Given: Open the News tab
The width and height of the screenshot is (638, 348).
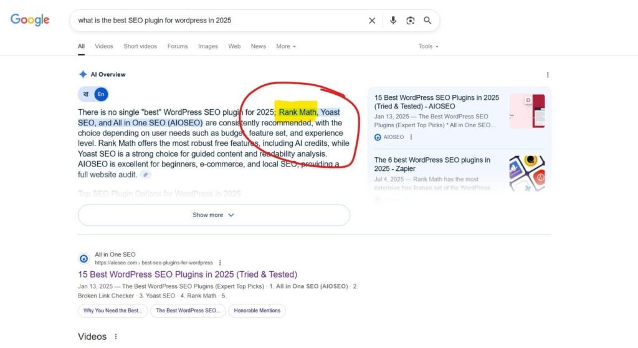Looking at the screenshot, I should (259, 46).
